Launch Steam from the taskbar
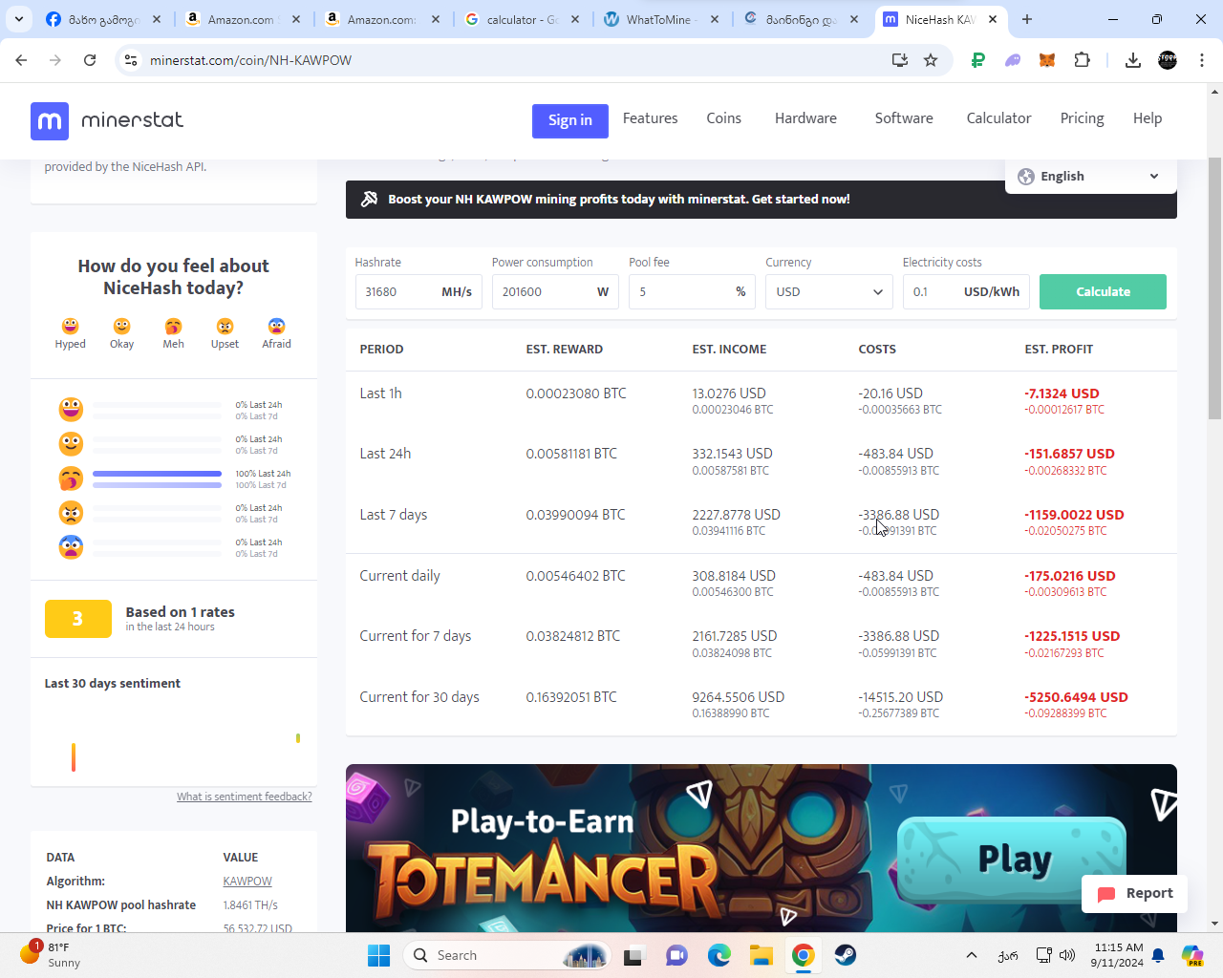This screenshot has height=978, width=1223. (845, 955)
